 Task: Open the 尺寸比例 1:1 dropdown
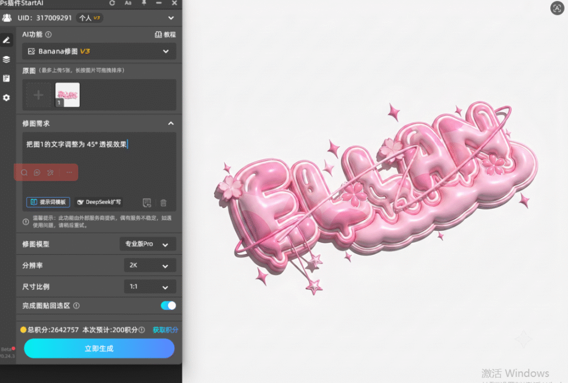[150, 286]
